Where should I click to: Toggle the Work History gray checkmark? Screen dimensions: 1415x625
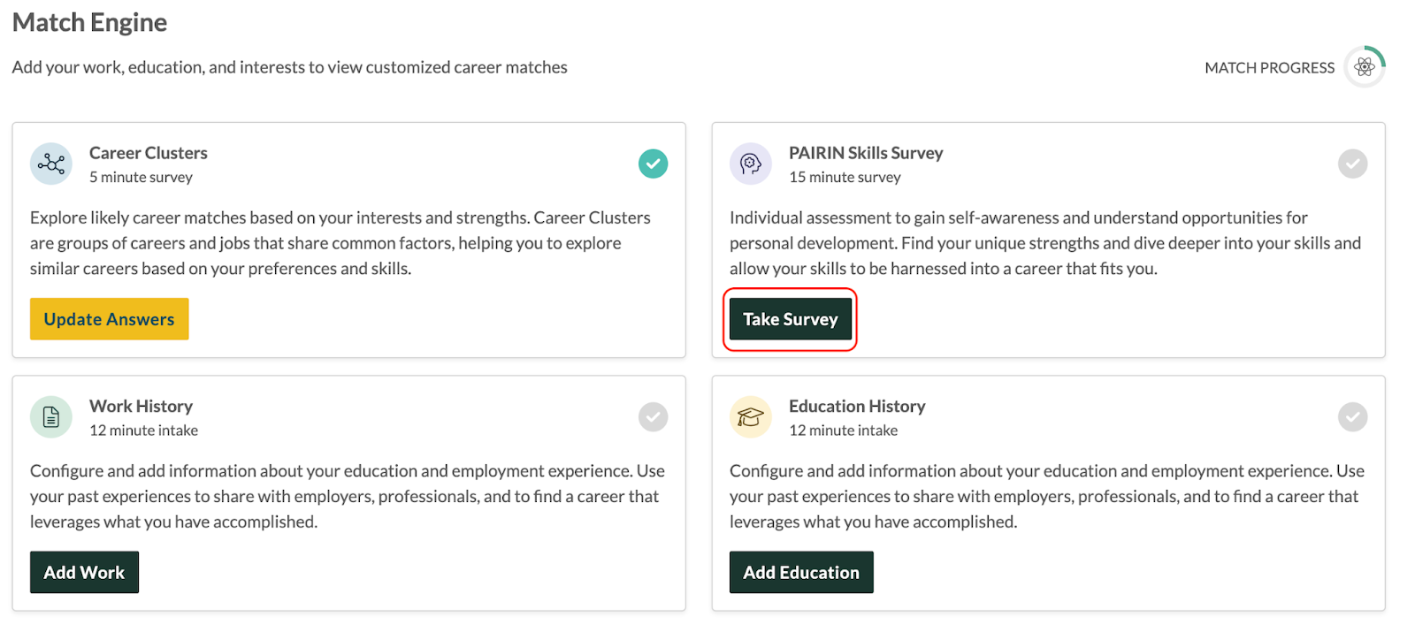pos(653,416)
